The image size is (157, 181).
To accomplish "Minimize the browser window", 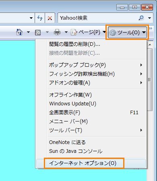I will (x=122, y=7).
